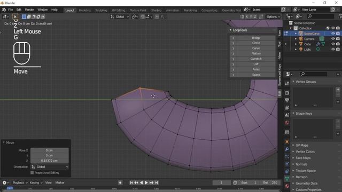The image size is (342, 192).
Task: Switch to the Sculpting workspace tab
Action: [101, 10]
